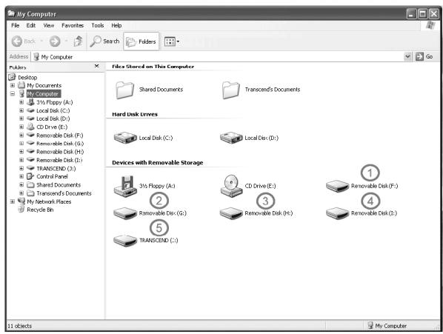The height and width of the screenshot is (334, 443).
Task: Expand Transcend's Documents tree node
Action: pyautogui.click(x=21, y=193)
